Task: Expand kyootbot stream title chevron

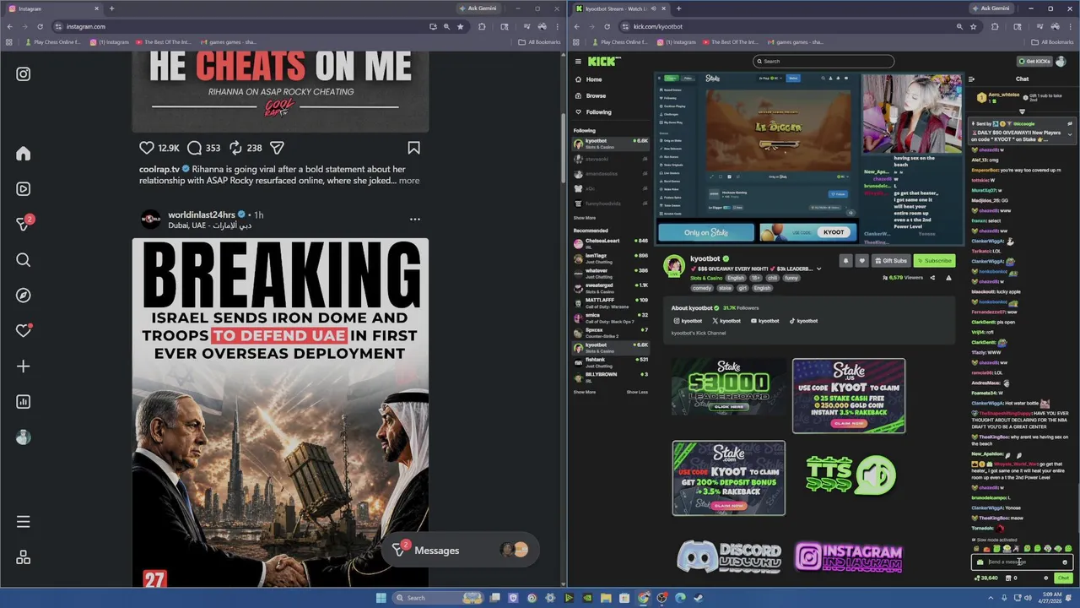Action: [818, 269]
